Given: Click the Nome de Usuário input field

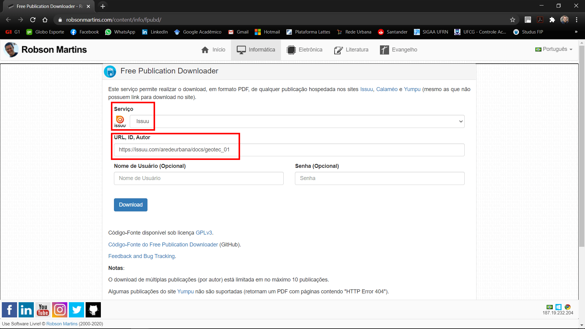Looking at the screenshot, I should 198,178.
